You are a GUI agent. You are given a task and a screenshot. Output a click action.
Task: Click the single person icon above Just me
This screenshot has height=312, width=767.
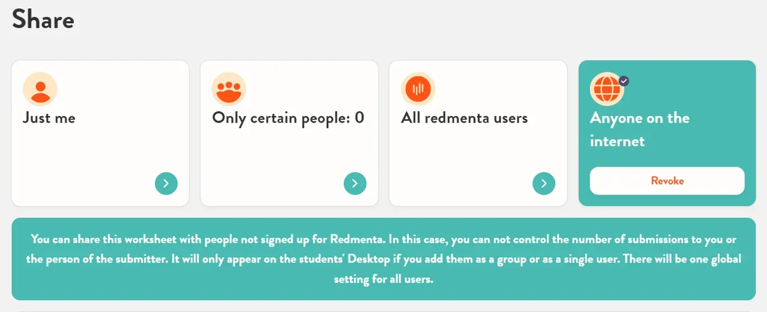coord(40,89)
